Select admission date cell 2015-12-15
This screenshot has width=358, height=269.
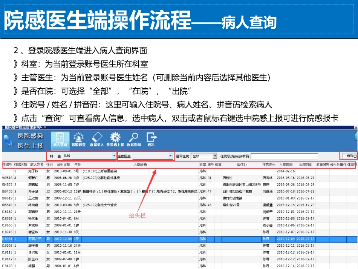[286, 205]
